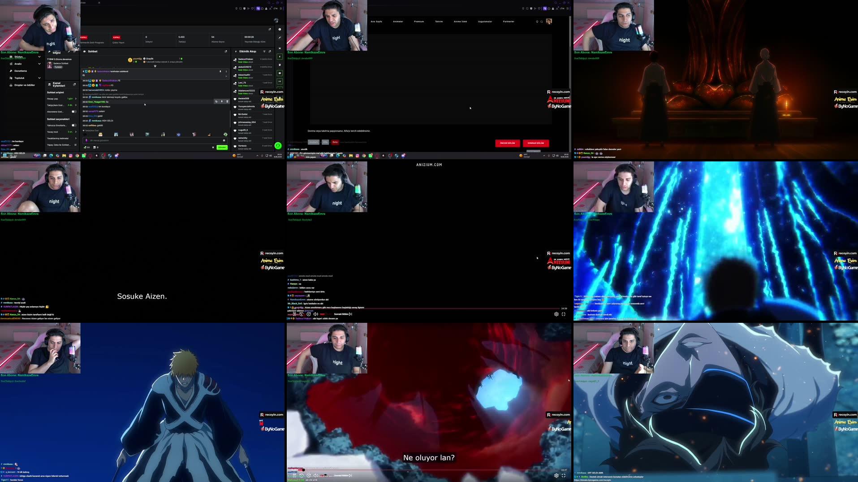Click the red SONRAKİ BÖLÜM button
This screenshot has width=858, height=482.
pyautogui.click(x=535, y=143)
